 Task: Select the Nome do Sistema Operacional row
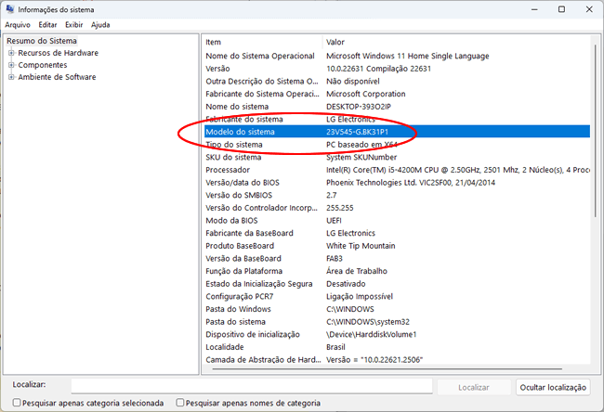397,56
